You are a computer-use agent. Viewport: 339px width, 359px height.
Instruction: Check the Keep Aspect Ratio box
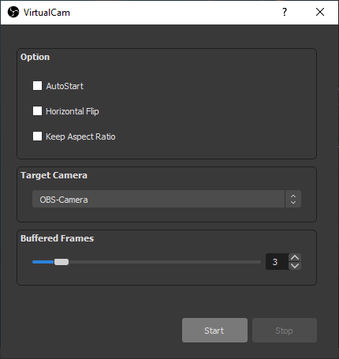click(37, 136)
